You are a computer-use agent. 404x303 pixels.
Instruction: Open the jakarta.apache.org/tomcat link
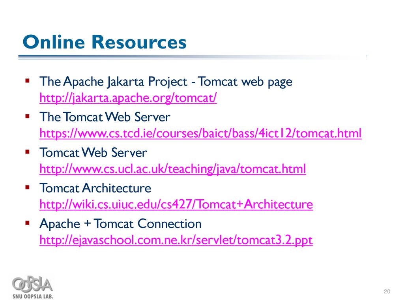[x=128, y=98]
